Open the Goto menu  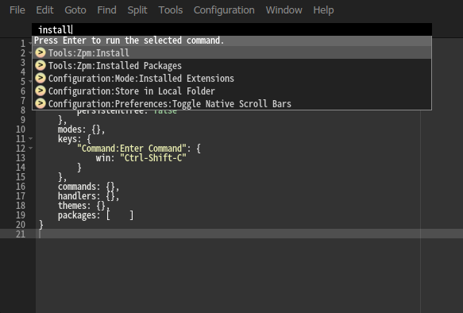point(75,10)
